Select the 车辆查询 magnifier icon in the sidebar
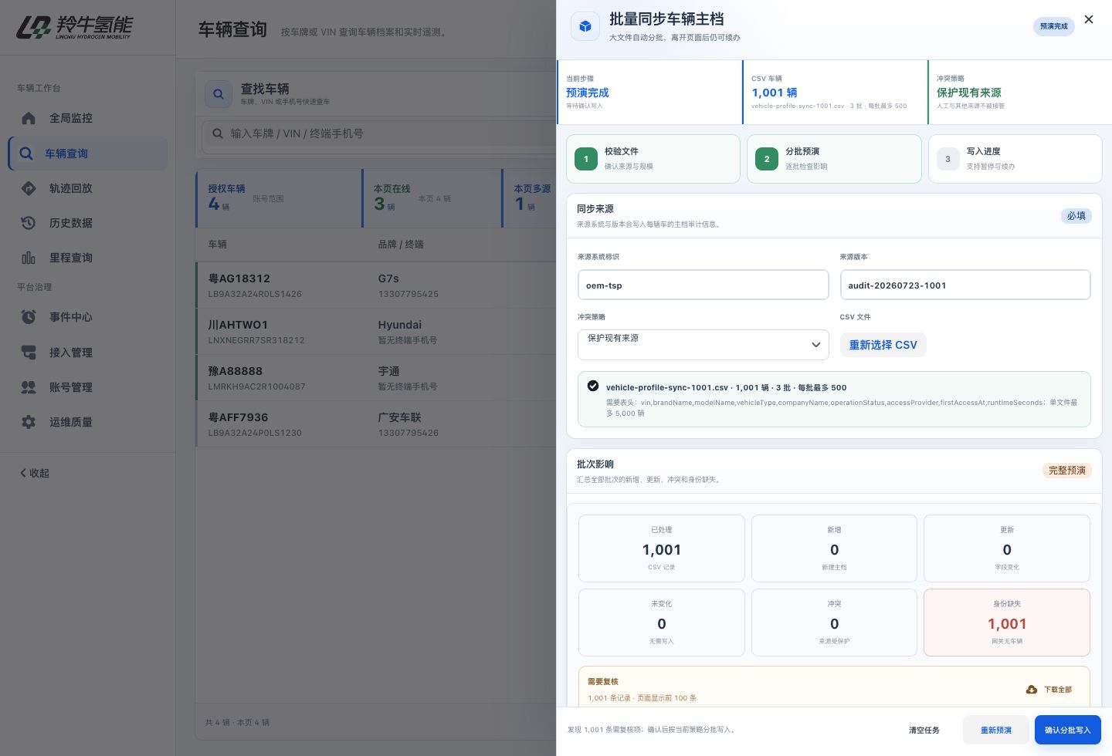This screenshot has height=756, width=1112. 25,154
